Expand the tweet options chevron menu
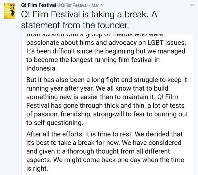 coord(192,5)
